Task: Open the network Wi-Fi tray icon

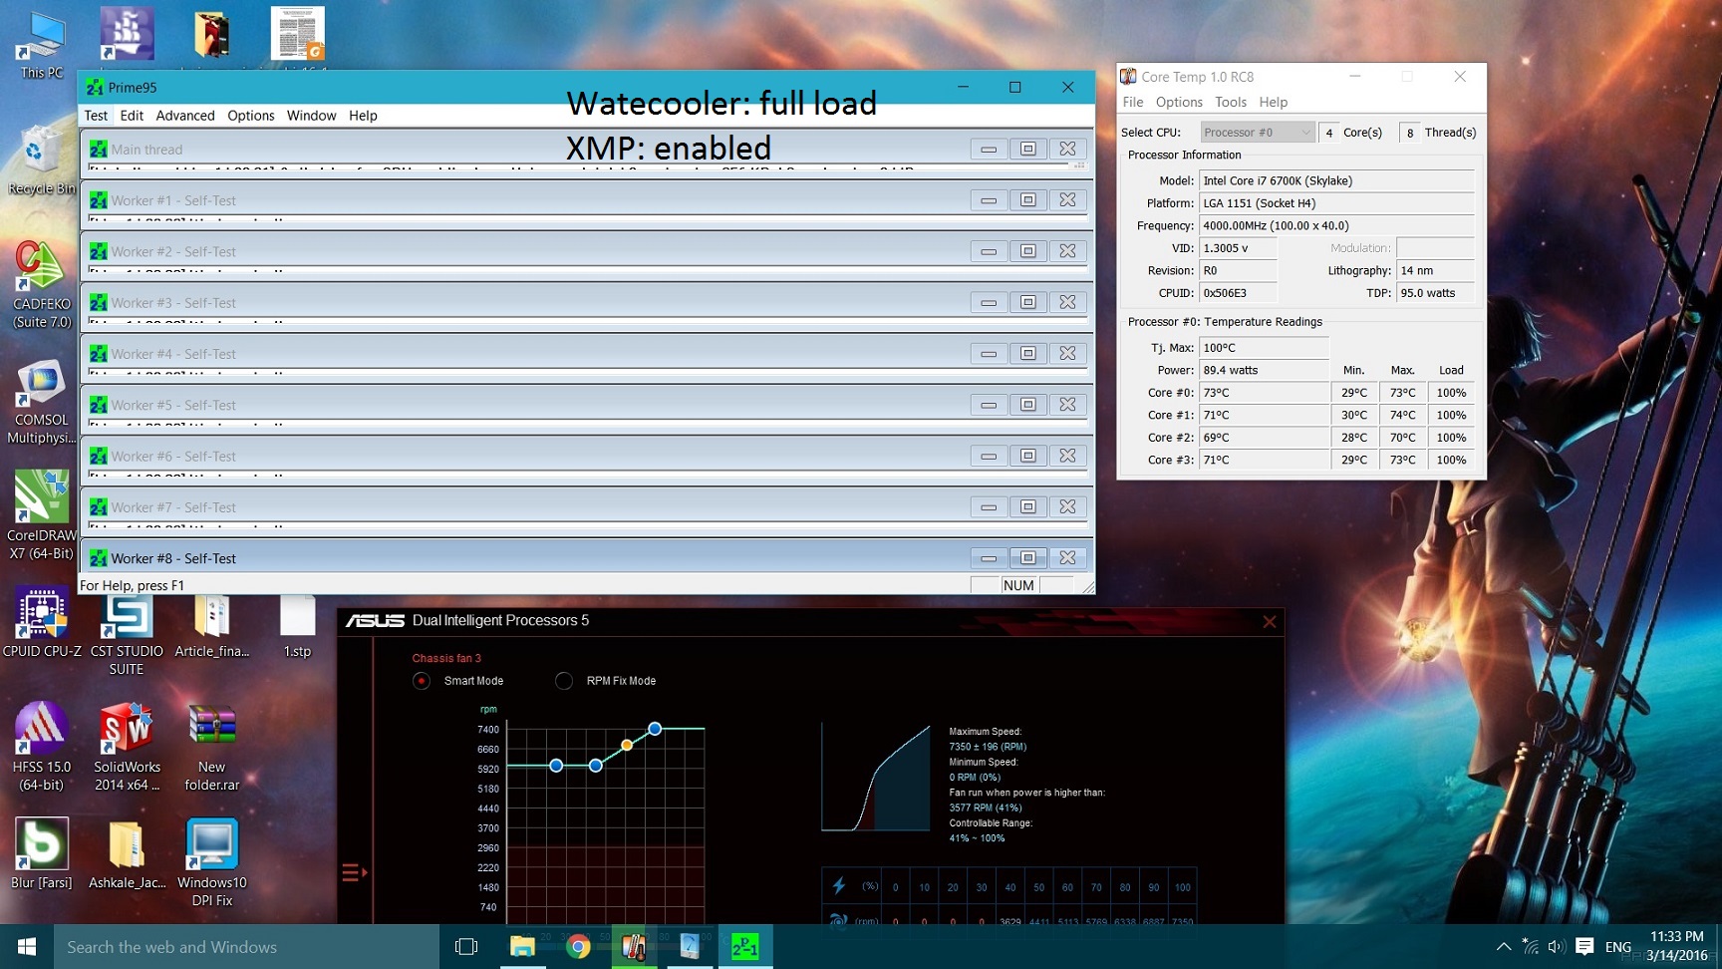Action: 1531,946
